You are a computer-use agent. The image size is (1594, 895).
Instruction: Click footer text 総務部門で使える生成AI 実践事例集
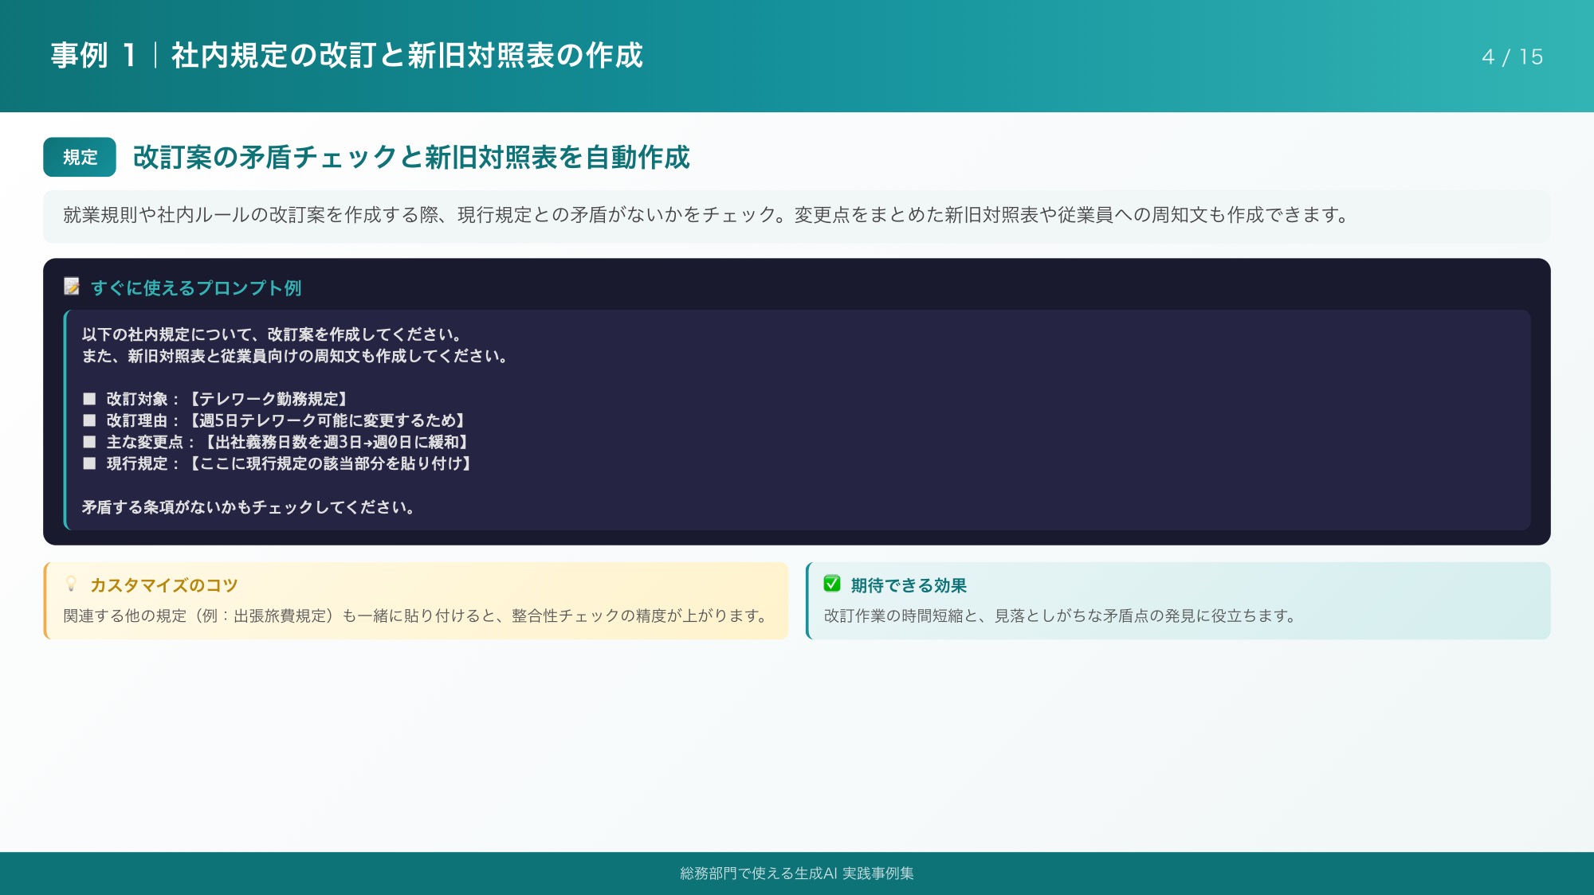point(797,874)
